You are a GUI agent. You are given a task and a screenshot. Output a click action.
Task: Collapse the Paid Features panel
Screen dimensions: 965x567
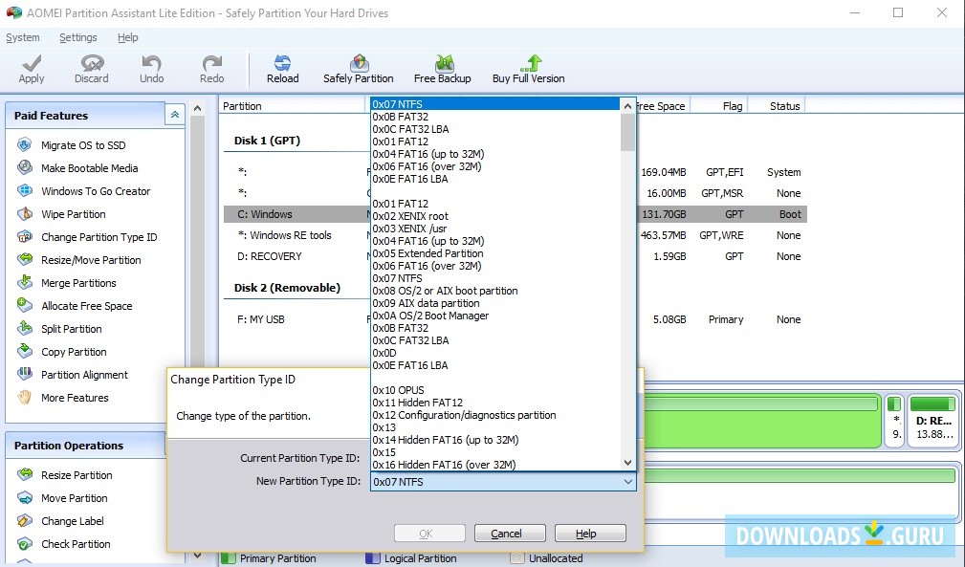point(175,115)
